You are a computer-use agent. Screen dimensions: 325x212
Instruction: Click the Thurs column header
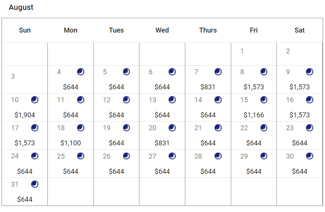tap(208, 30)
